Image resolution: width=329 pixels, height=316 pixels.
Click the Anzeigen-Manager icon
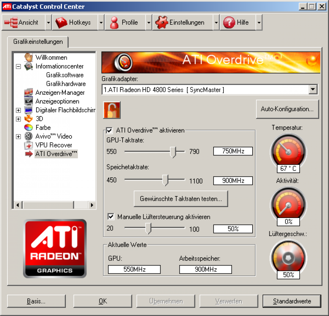tap(28, 93)
